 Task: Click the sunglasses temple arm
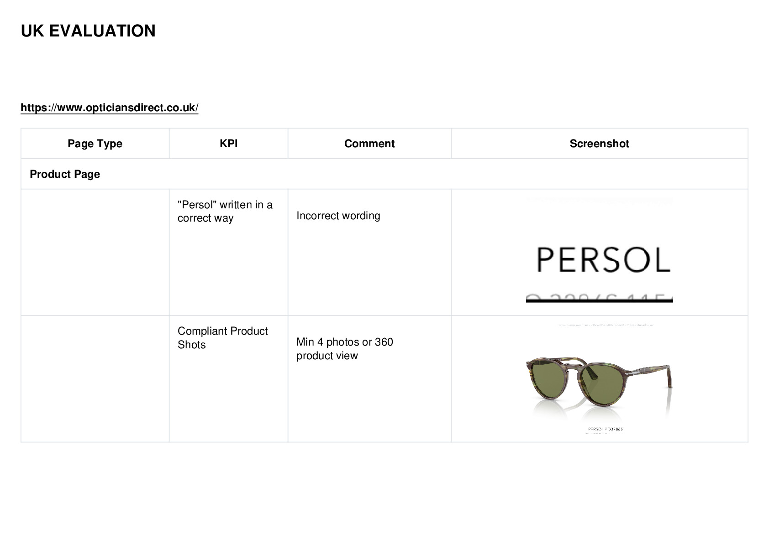651,370
